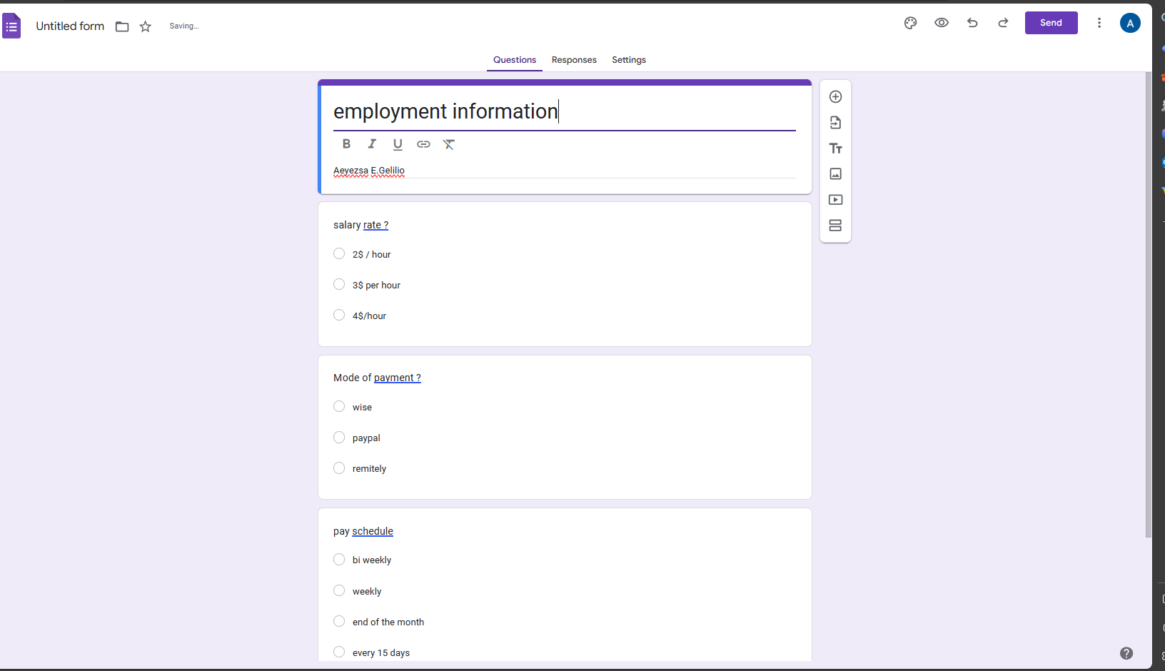This screenshot has width=1165, height=671.
Task: Insert a link in the title
Action: coord(423,144)
